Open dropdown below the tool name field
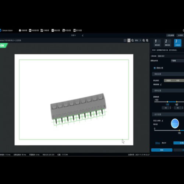The height and width of the screenshot is (184, 184). click(x=177, y=61)
